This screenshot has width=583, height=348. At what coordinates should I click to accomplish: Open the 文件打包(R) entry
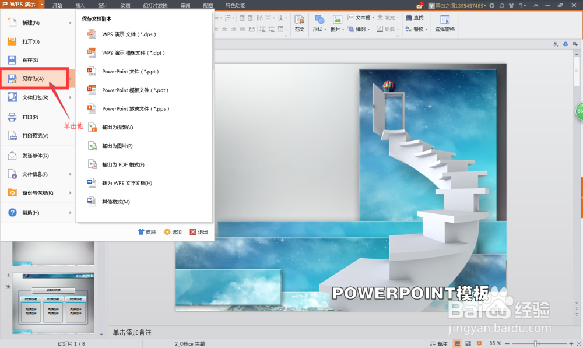point(37,97)
